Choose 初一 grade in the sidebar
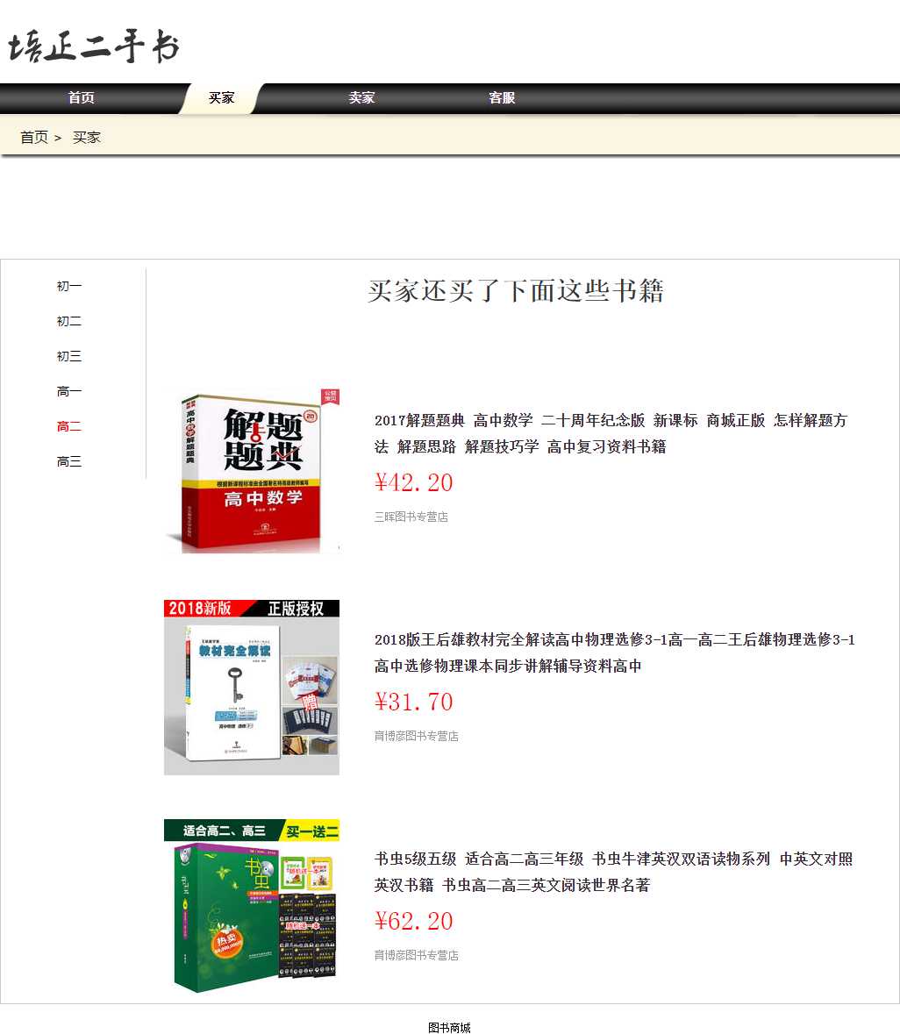This screenshot has width=900, height=1034. coord(69,287)
